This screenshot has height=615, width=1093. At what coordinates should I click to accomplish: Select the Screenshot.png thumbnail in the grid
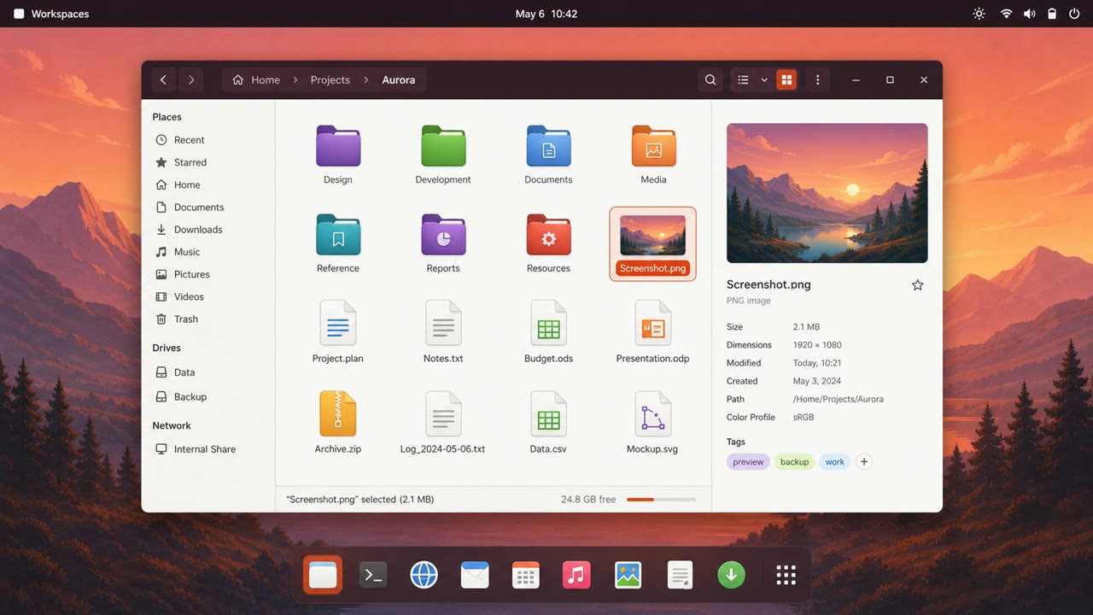653,243
